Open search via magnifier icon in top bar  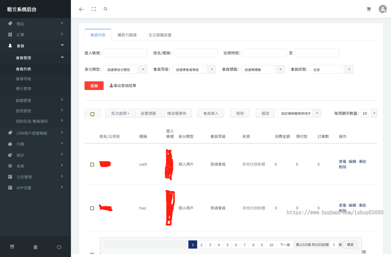coord(106,9)
